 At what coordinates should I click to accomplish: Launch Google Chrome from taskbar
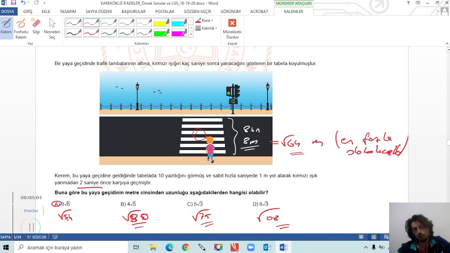[x=186, y=247]
